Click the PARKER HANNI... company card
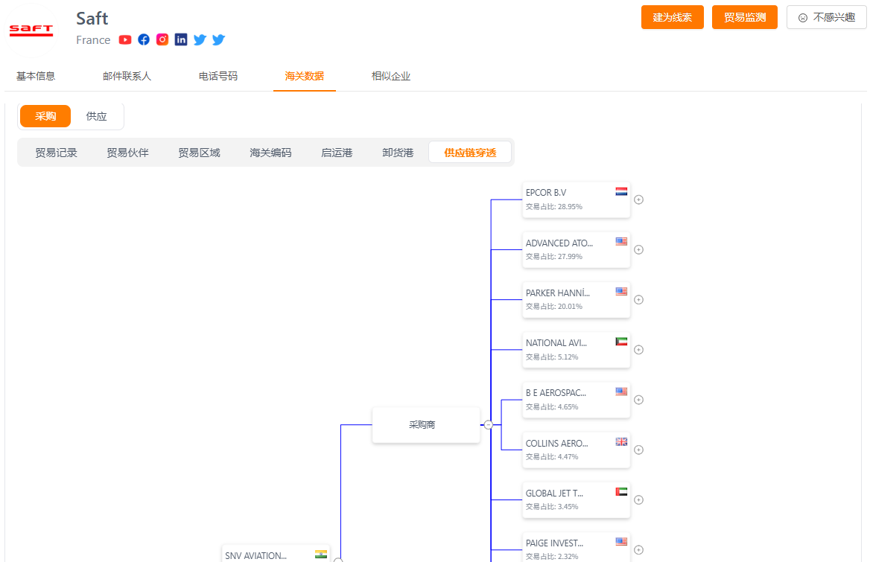The width and height of the screenshot is (870, 562). pos(576,300)
